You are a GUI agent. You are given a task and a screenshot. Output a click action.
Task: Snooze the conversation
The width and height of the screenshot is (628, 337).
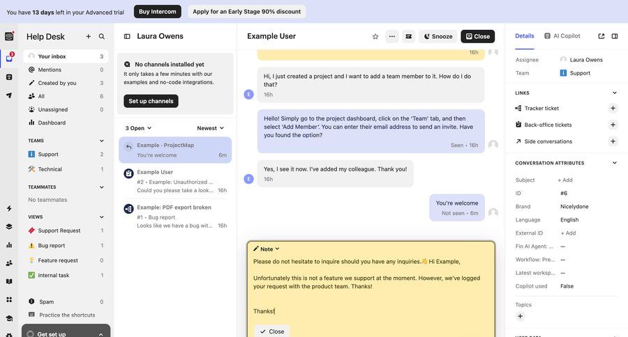pos(438,36)
